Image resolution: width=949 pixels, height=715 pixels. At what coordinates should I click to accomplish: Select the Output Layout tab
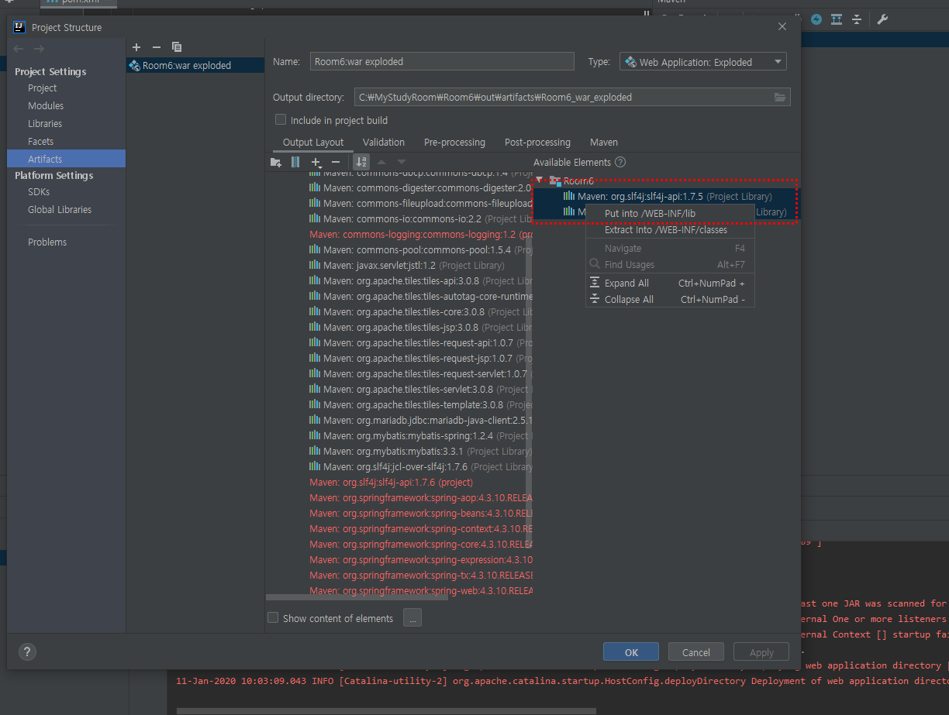[313, 142]
